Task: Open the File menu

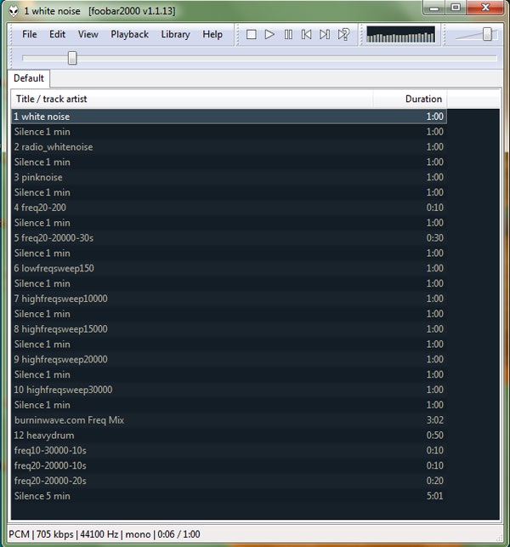Action: (x=29, y=34)
